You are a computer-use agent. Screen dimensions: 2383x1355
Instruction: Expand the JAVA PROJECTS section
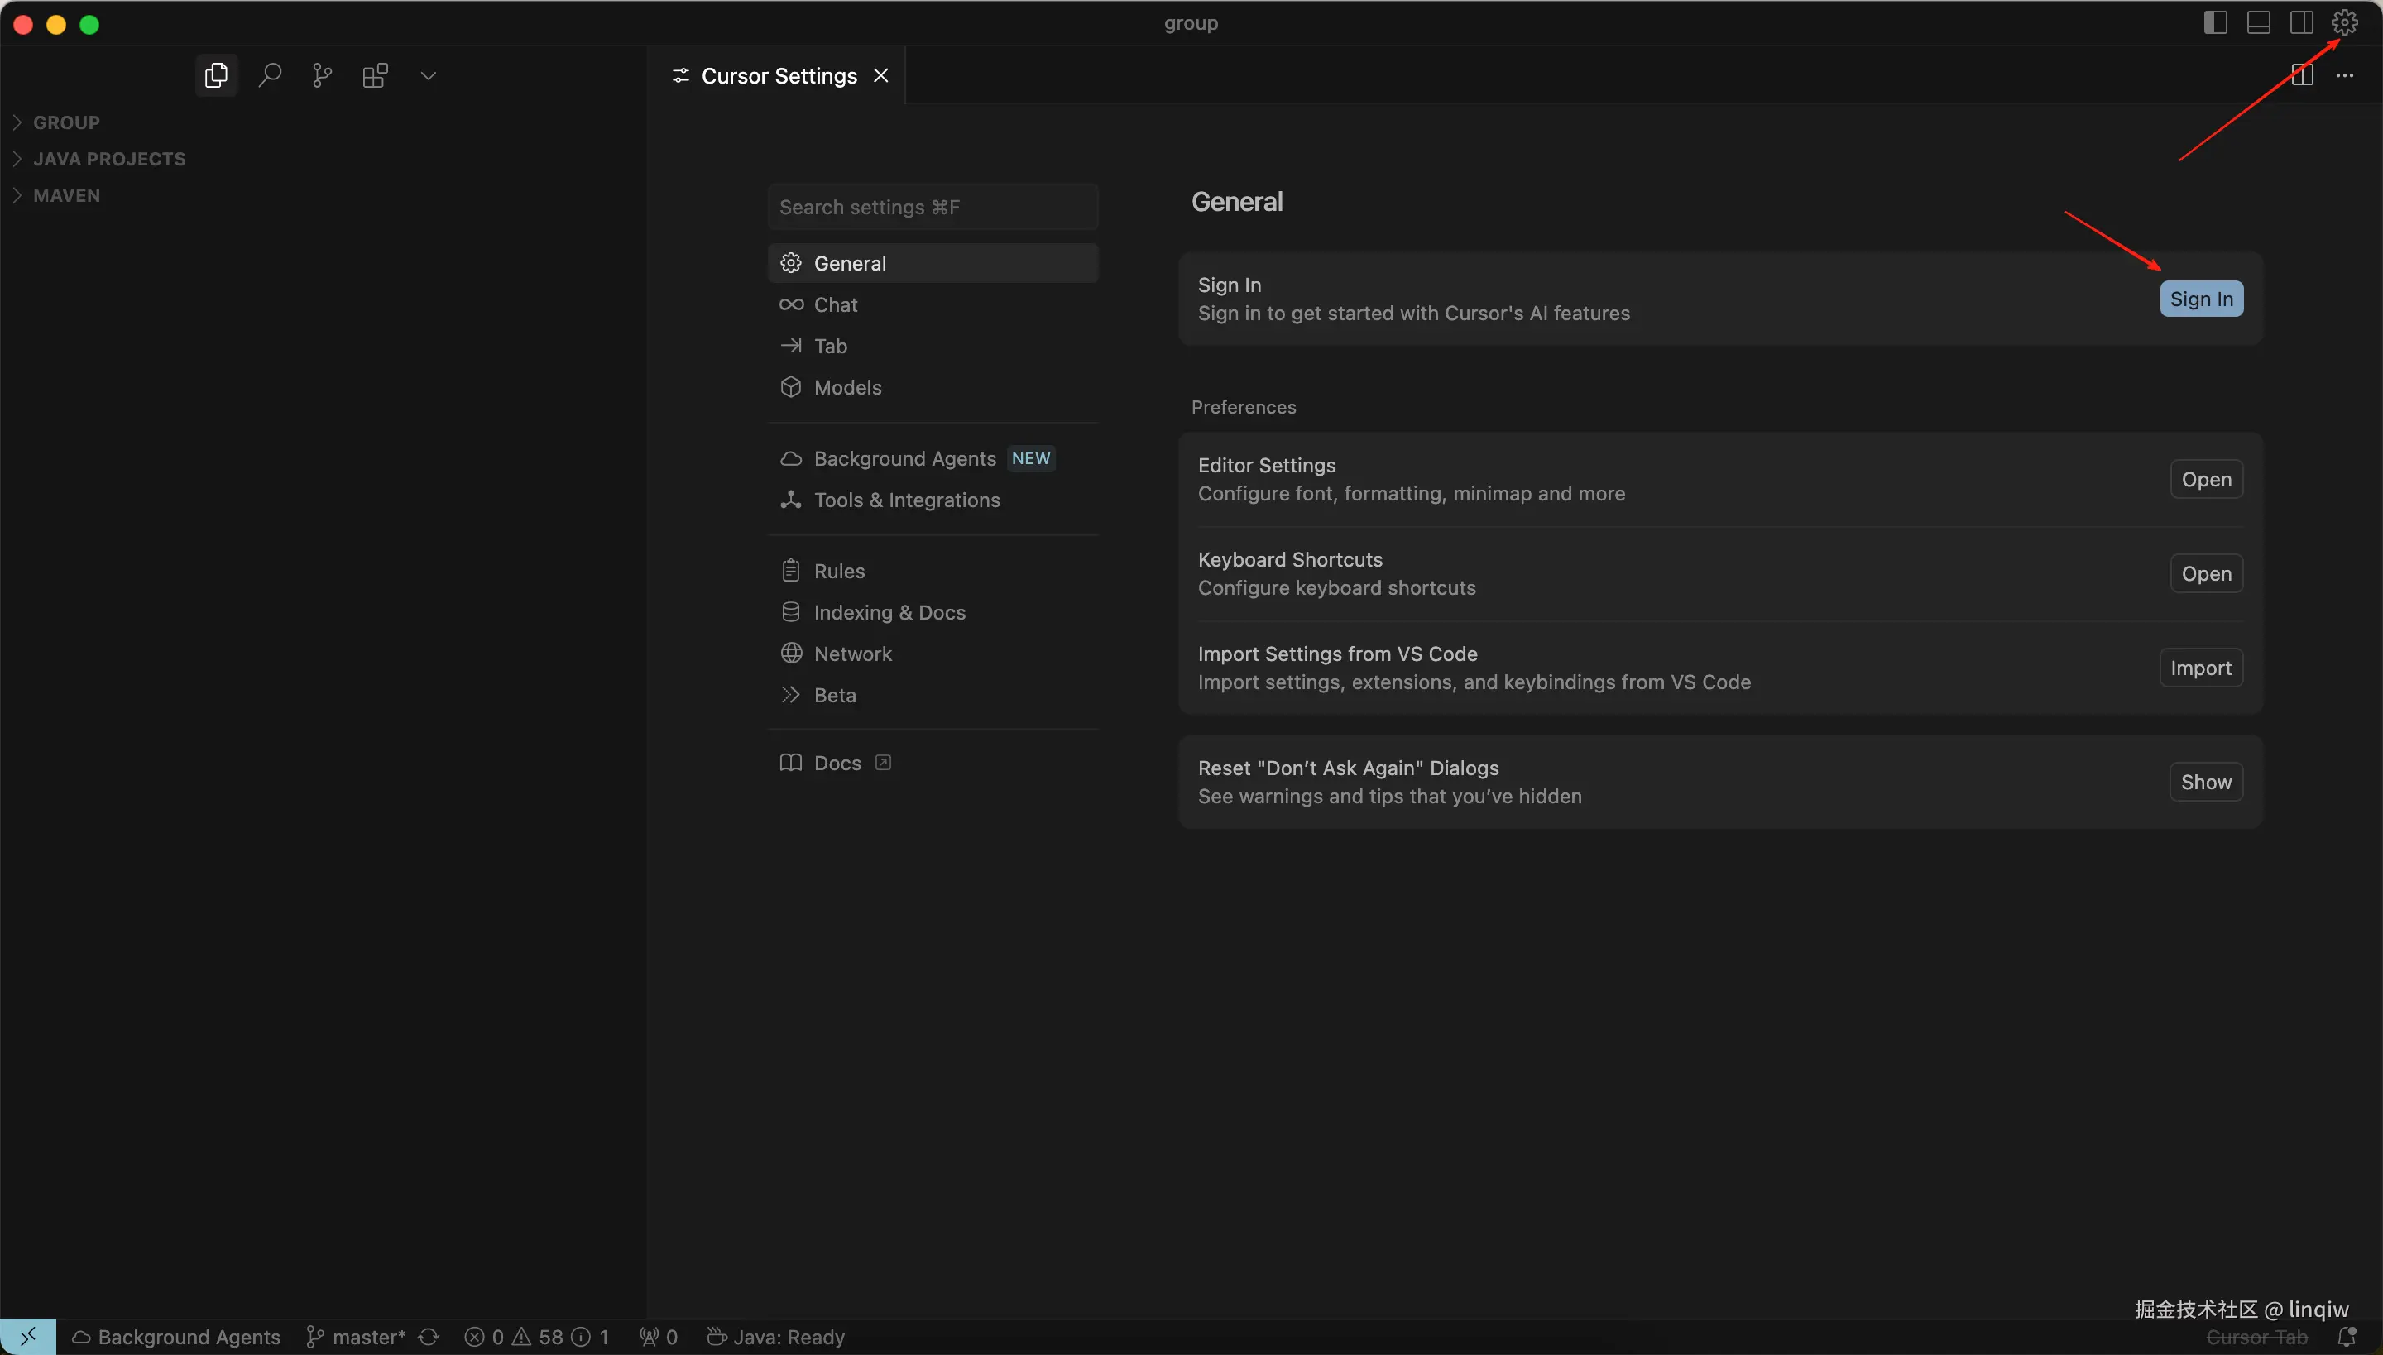109,159
